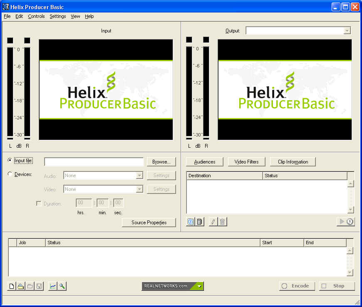Screen dimensions: 362x307
Task: Open the RealNetworks.com dropdown arrow
Action: pos(200,286)
